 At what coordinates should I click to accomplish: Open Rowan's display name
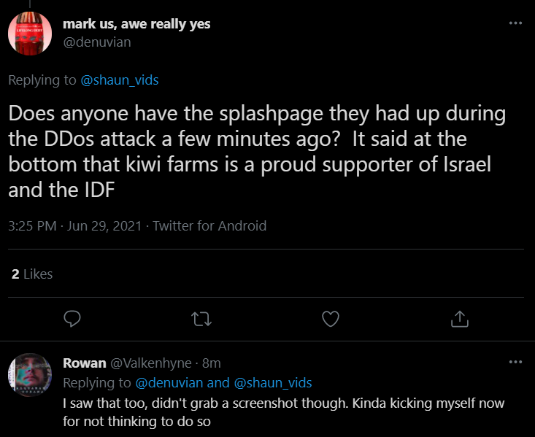point(84,363)
